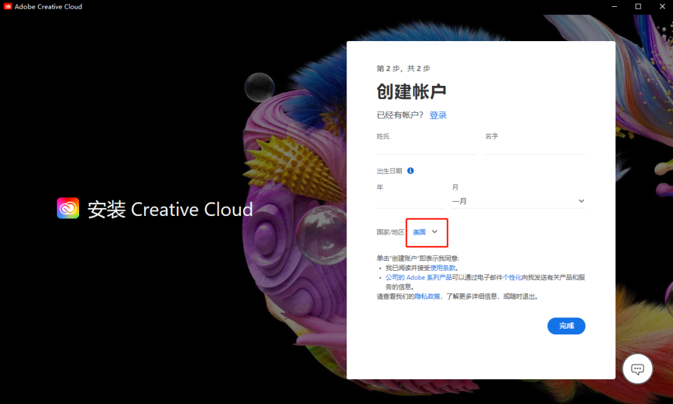673x404 pixels.
Task: Open the 一月 month dropdown
Action: 518,201
